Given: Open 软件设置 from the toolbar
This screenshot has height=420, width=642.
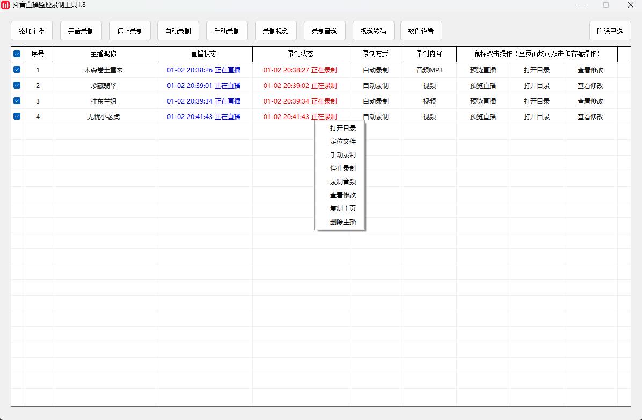Looking at the screenshot, I should click(x=421, y=31).
